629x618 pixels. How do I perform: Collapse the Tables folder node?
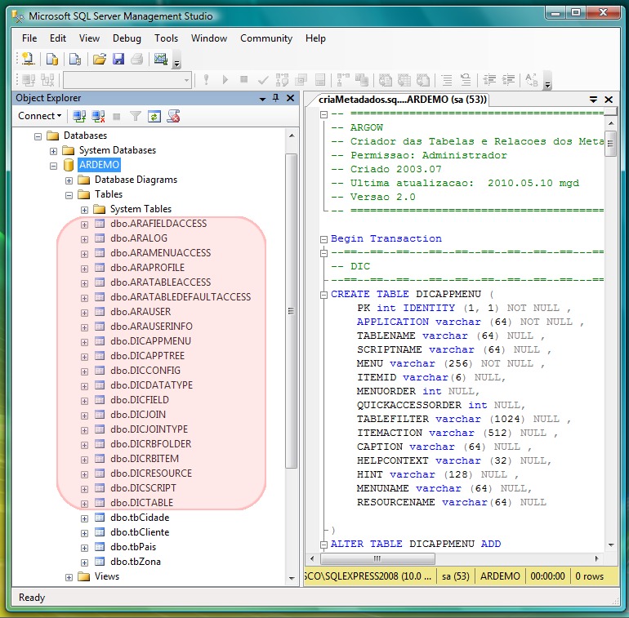coord(69,195)
